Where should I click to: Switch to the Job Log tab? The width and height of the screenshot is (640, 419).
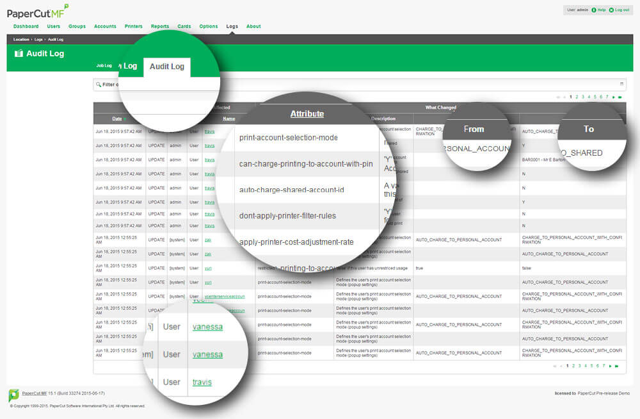[x=104, y=65]
